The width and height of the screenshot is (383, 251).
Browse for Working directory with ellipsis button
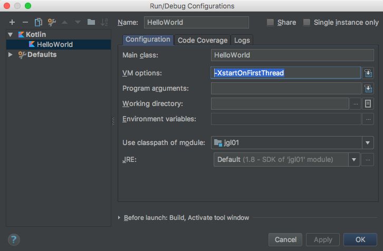point(356,104)
